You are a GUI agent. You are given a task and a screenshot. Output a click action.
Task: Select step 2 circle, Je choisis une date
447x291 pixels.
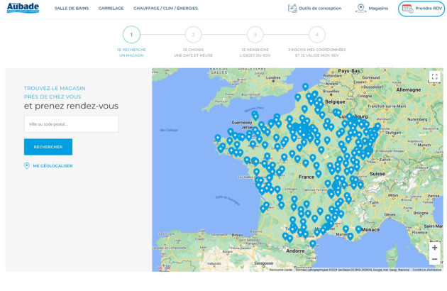point(193,35)
